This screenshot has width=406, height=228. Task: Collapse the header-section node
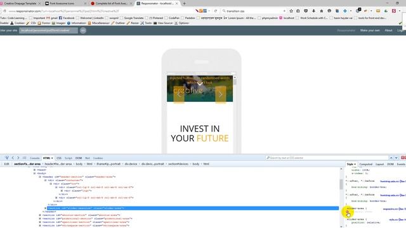coord(40,177)
